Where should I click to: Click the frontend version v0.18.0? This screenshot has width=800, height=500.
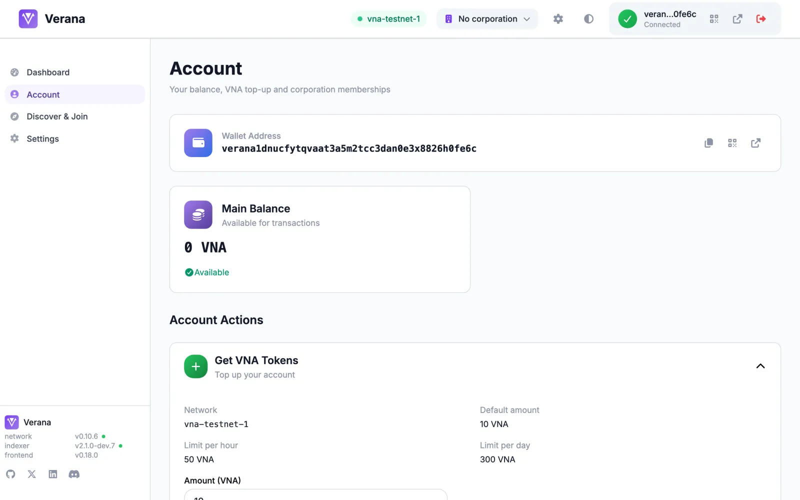coord(86,455)
